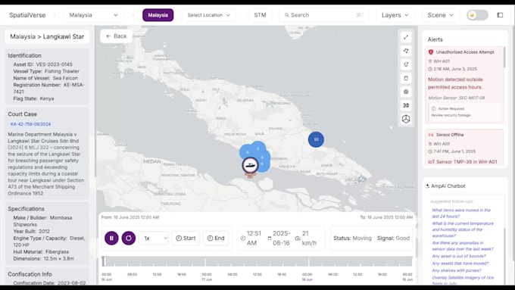The height and width of the screenshot is (290, 515).
Task: Pause the timeline playback
Action: tap(111, 238)
